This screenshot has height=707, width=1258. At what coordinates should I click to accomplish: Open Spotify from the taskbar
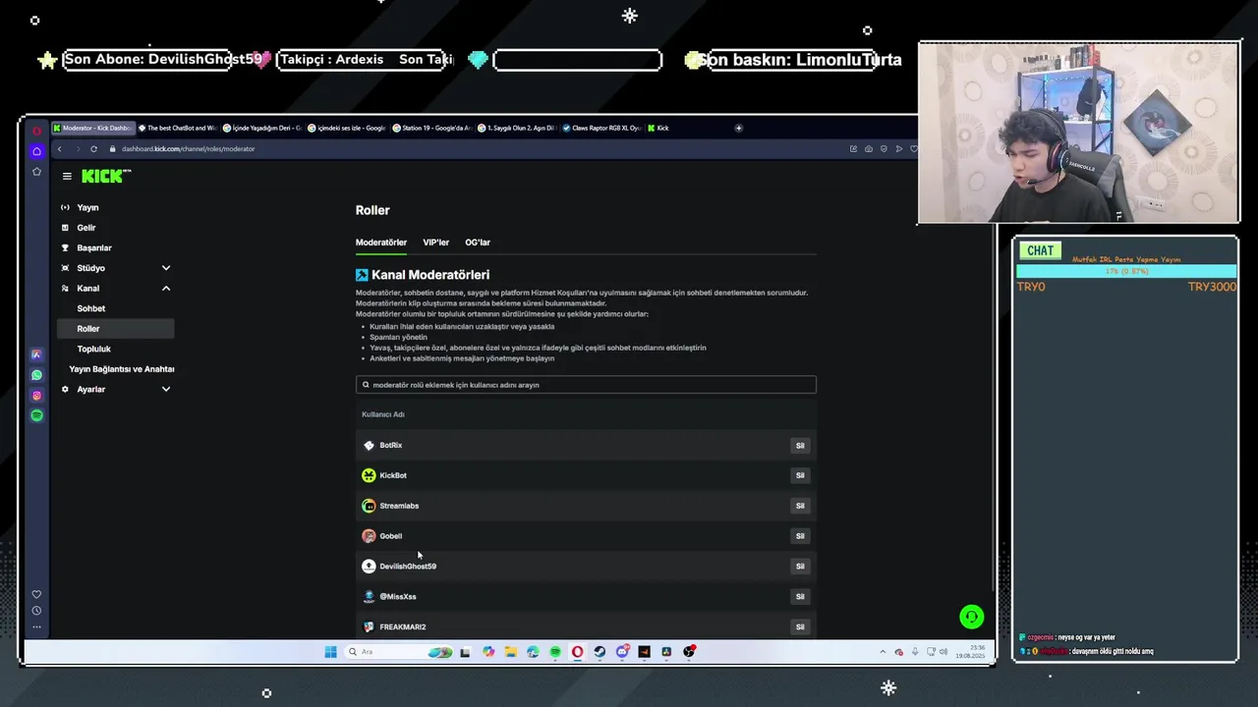tap(555, 651)
